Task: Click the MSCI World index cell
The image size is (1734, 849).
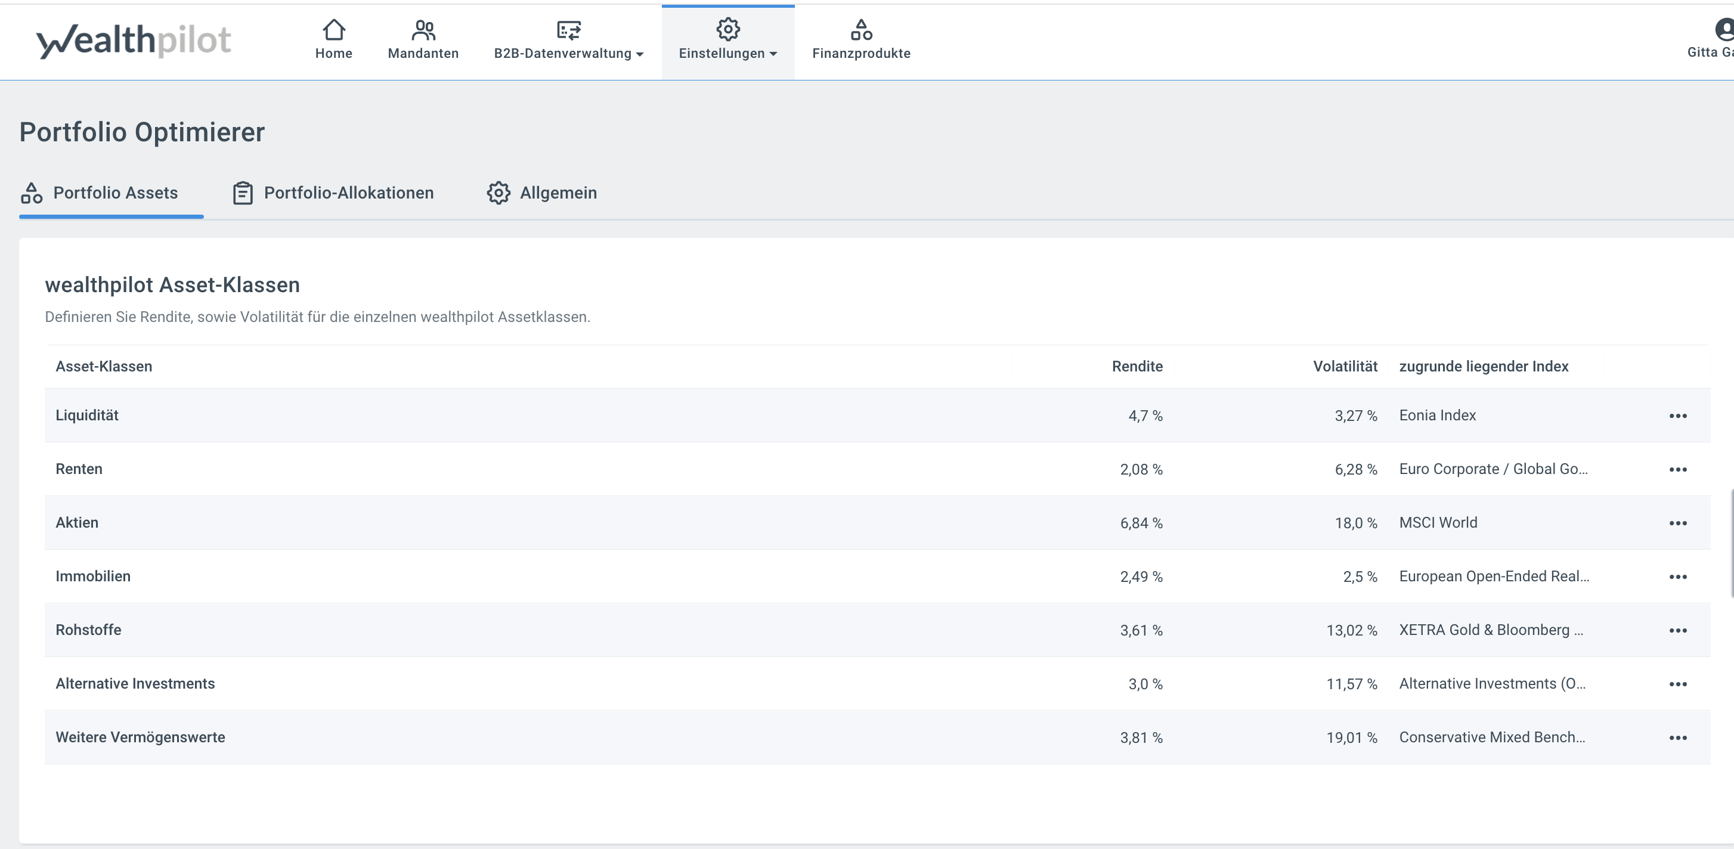Action: click(1438, 522)
